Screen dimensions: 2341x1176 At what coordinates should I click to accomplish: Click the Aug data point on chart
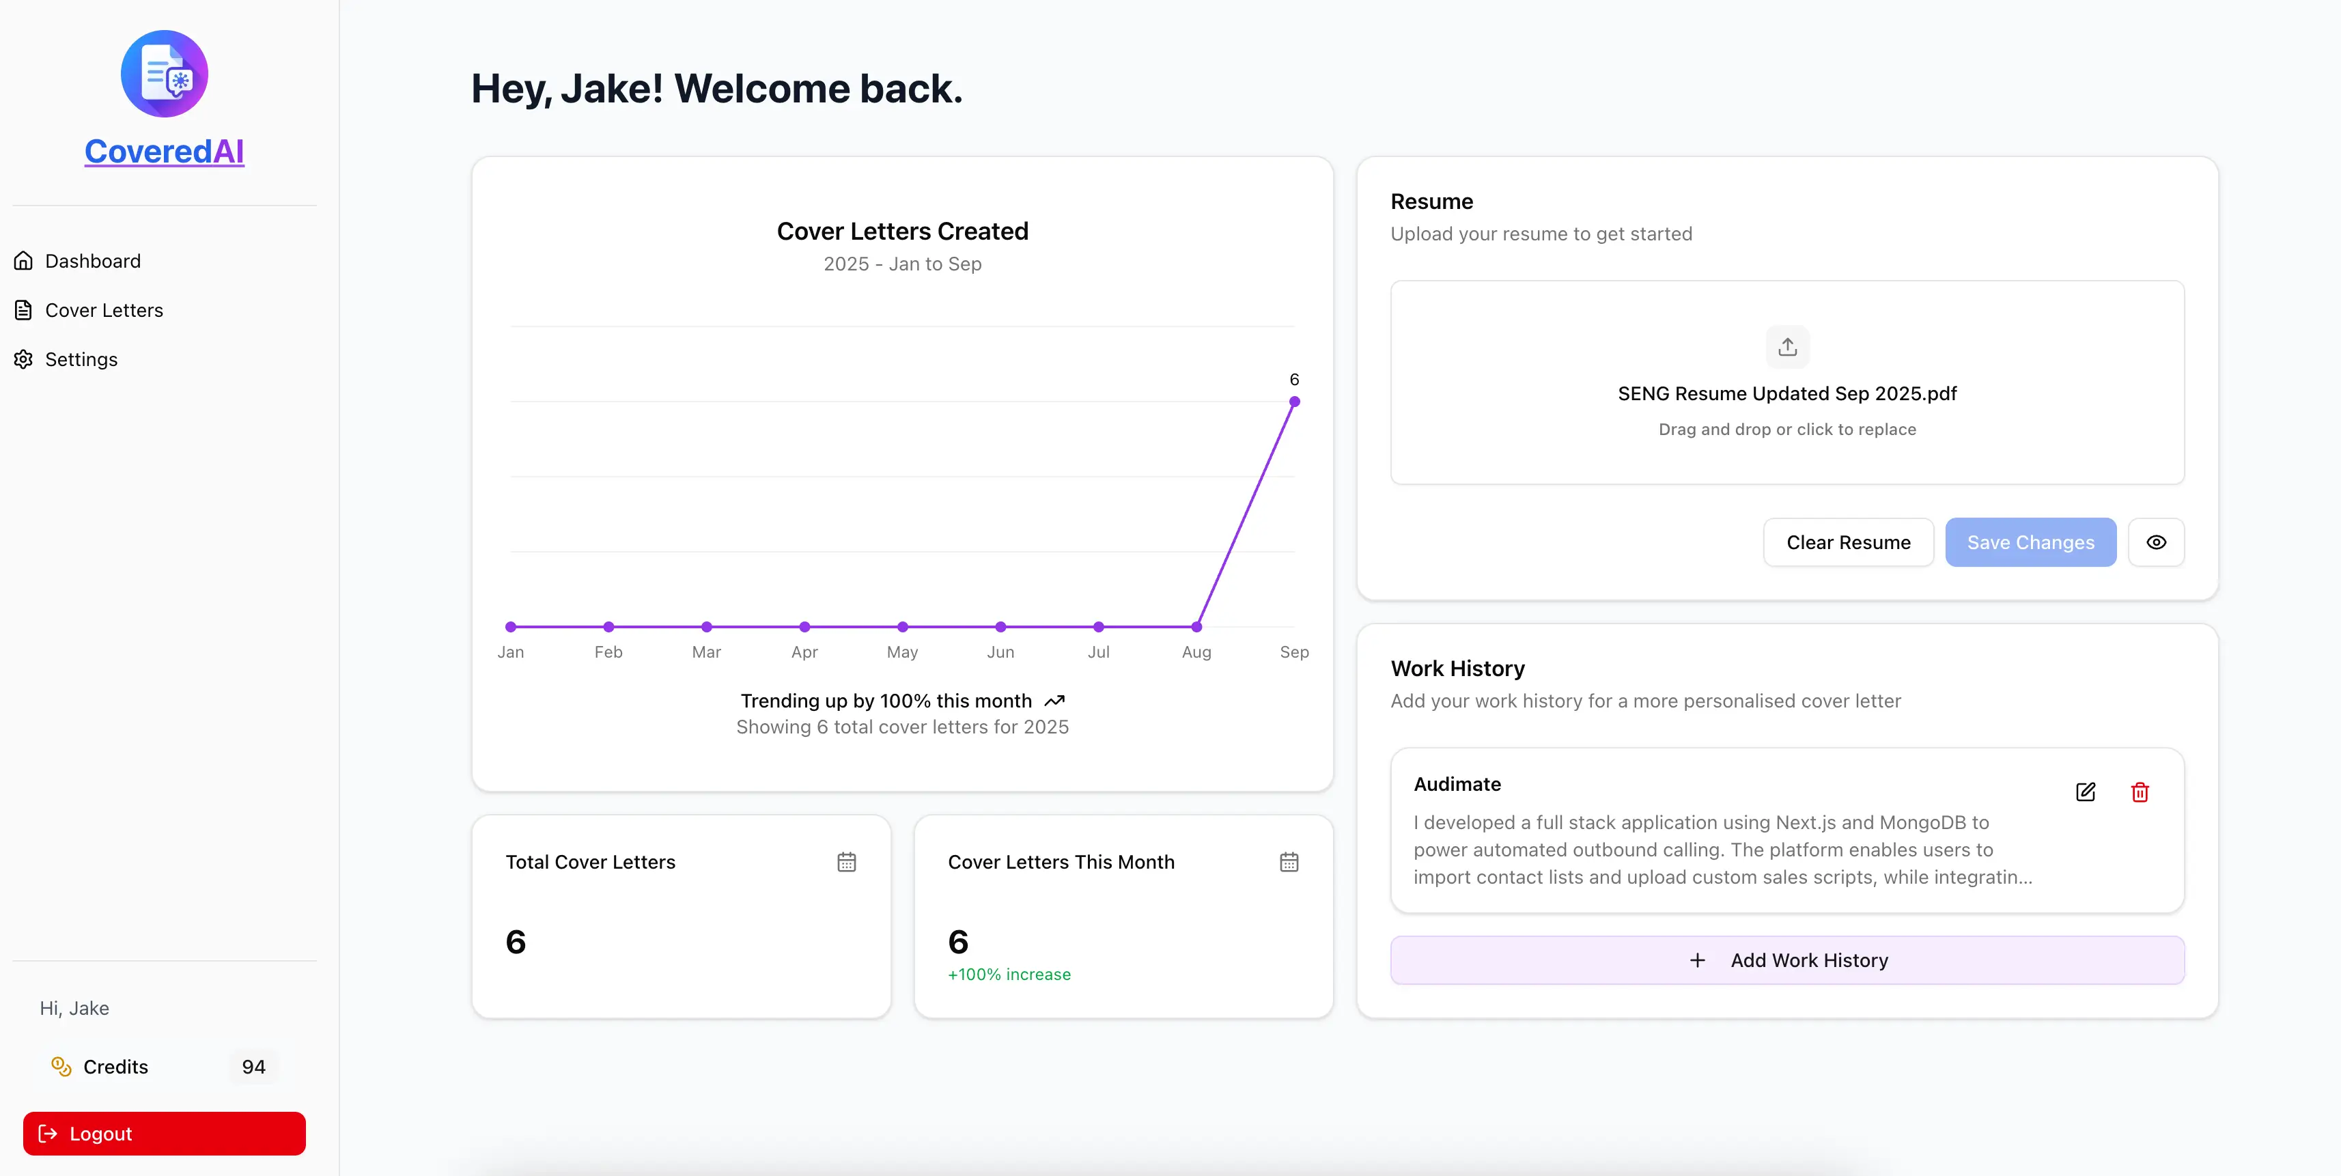pyautogui.click(x=1196, y=626)
